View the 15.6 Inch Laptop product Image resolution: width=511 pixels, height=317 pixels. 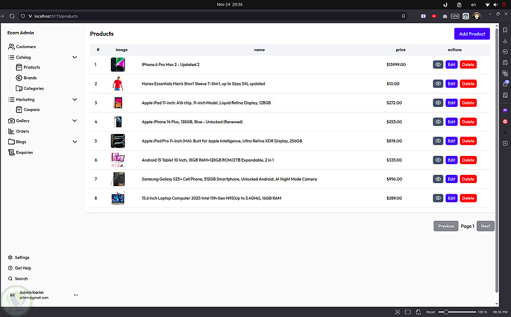pos(438,198)
